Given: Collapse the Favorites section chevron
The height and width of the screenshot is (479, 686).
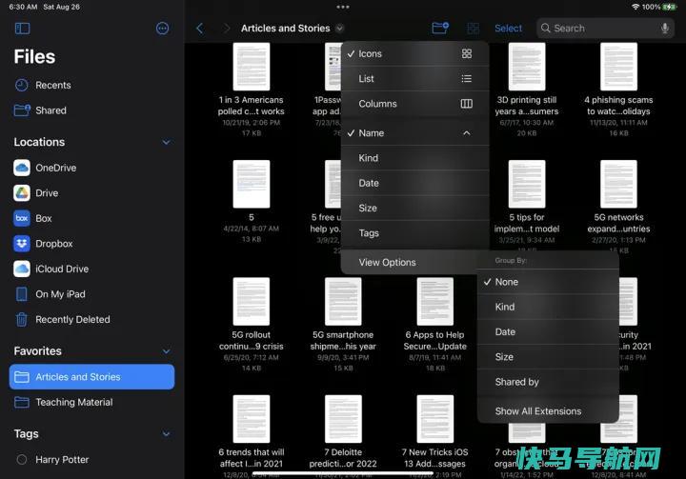Looking at the screenshot, I should tap(166, 351).
